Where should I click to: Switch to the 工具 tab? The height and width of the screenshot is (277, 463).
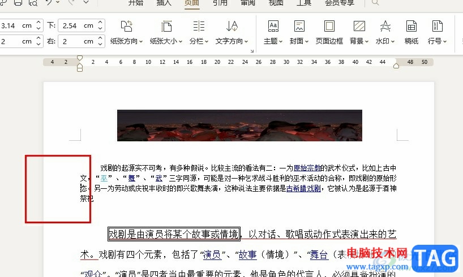tap(304, 3)
